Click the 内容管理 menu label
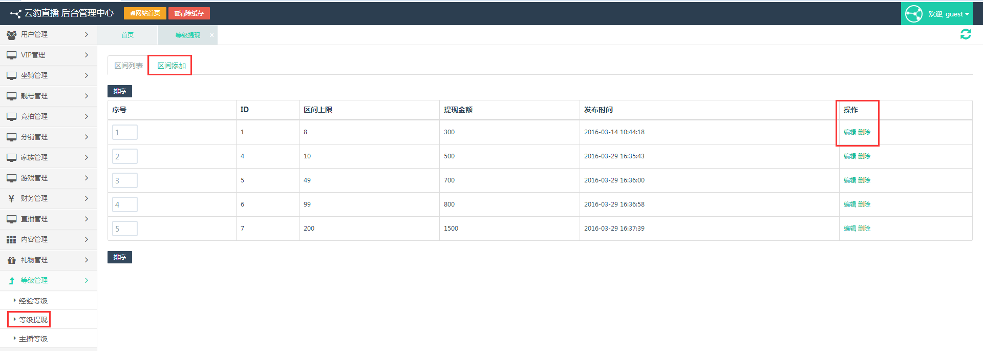The height and width of the screenshot is (351, 983). click(34, 240)
